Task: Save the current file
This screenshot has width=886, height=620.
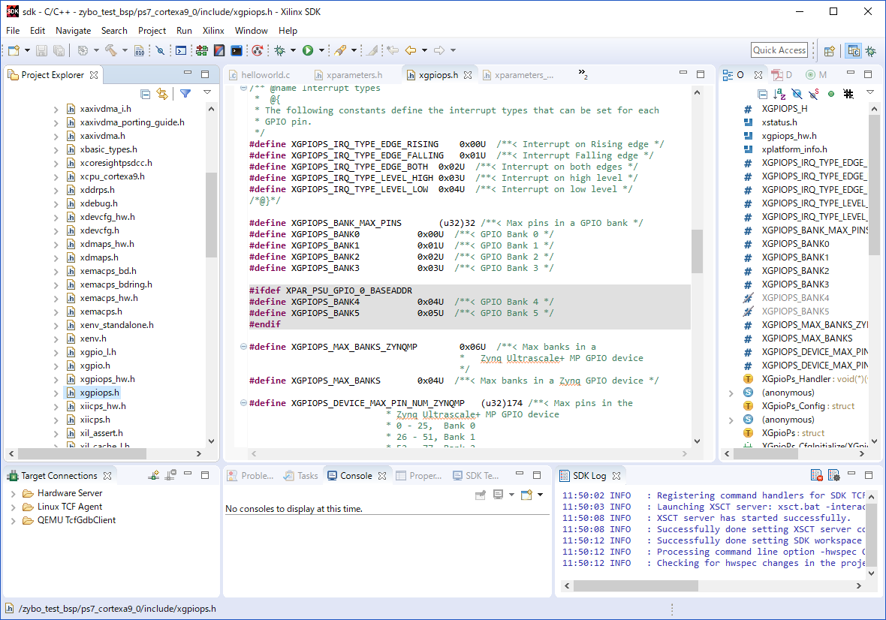Action: point(42,50)
